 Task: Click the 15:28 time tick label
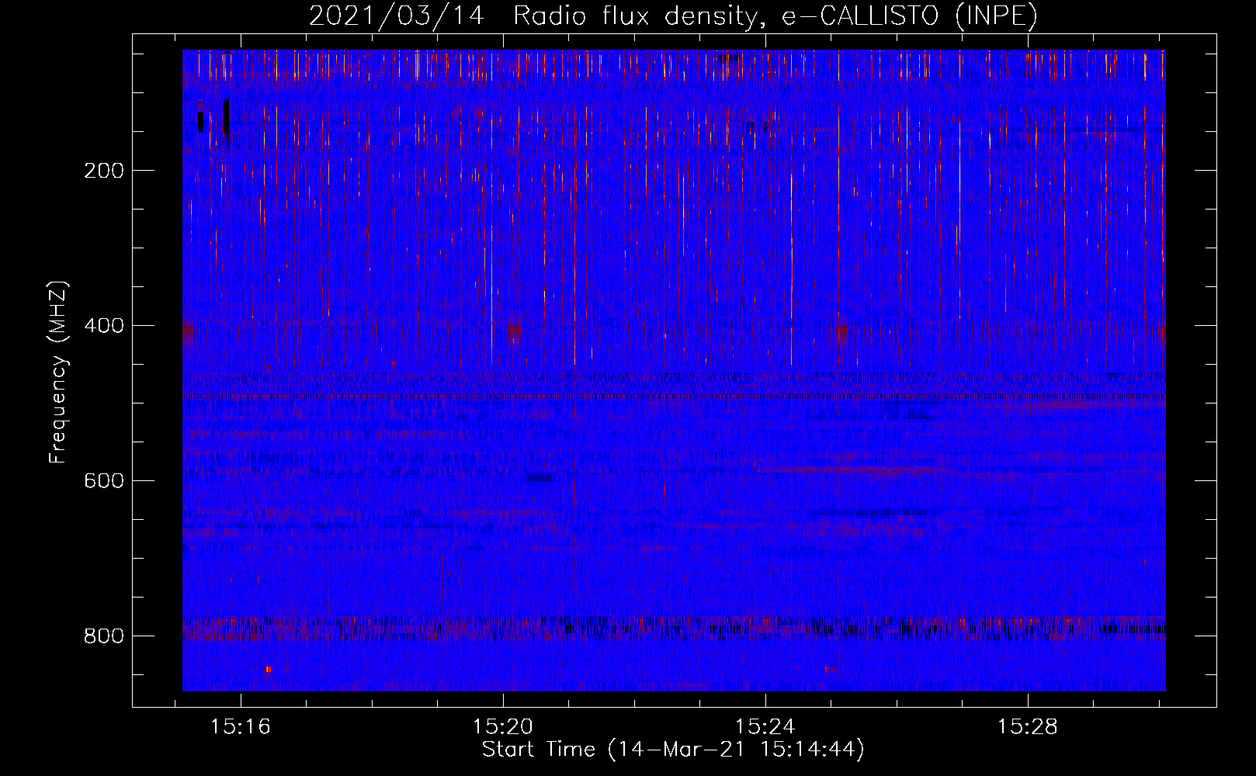[x=1028, y=727]
